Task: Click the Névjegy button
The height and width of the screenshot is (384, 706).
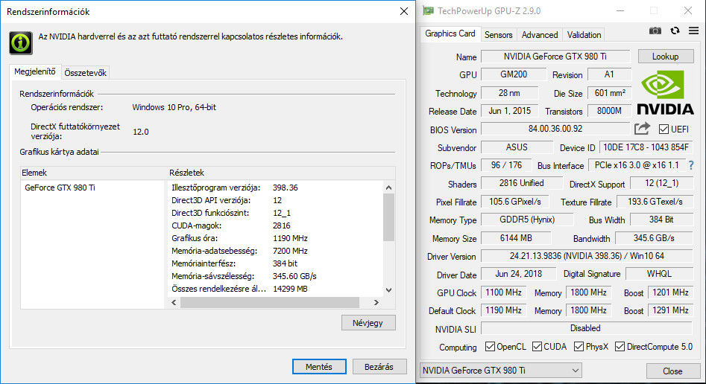Action: pos(368,323)
